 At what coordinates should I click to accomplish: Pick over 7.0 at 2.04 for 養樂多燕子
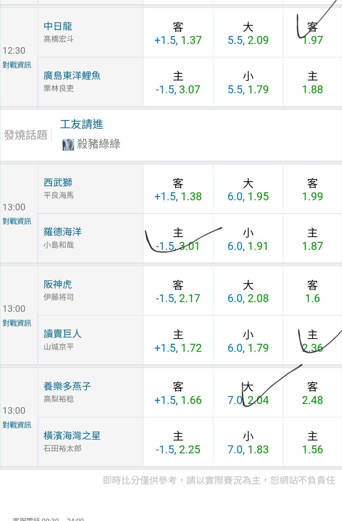(x=248, y=393)
